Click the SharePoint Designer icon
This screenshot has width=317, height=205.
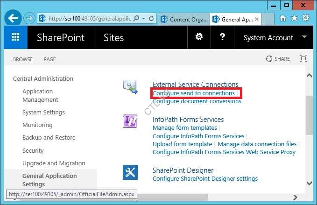(x=130, y=172)
